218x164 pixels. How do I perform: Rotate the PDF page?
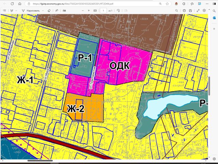tap(118, 11)
